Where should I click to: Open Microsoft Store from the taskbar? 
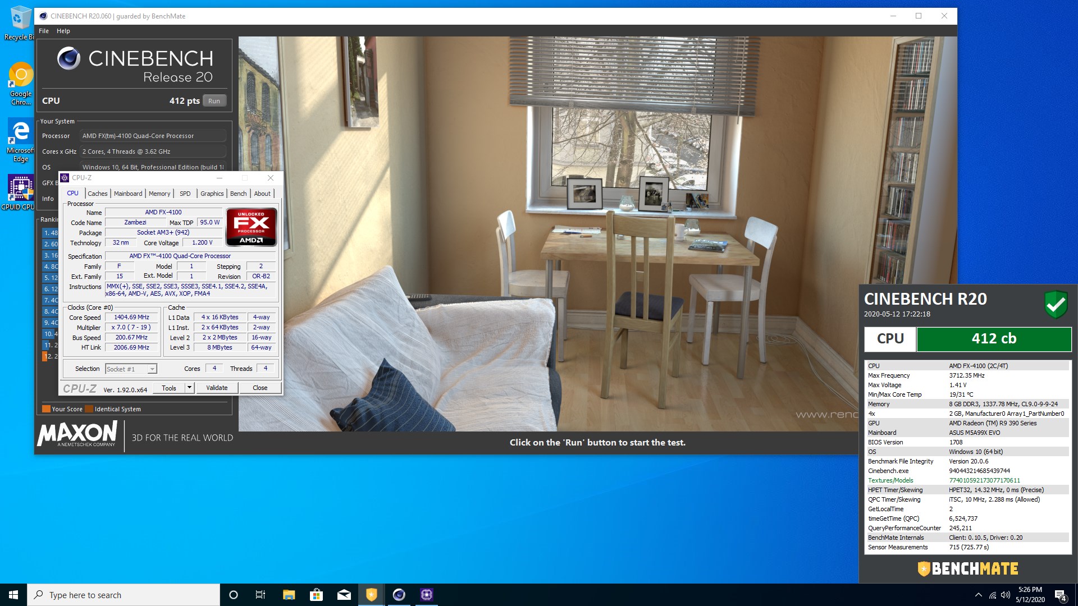(x=316, y=595)
